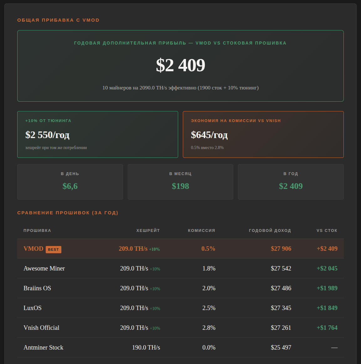
Task: Click VMOD's $27 906 annual income
Action: pyautogui.click(x=281, y=249)
